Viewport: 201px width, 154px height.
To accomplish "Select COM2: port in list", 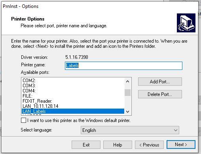I will [73, 81].
